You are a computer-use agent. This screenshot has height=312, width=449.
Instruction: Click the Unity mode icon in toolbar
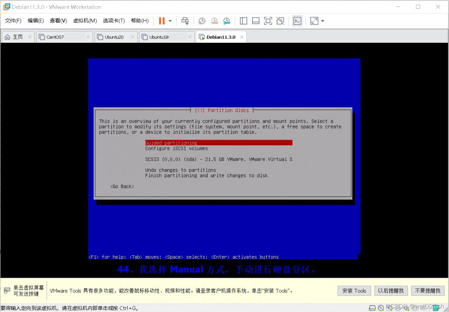point(280,21)
